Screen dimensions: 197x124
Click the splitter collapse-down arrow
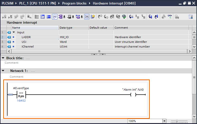[103, 54]
